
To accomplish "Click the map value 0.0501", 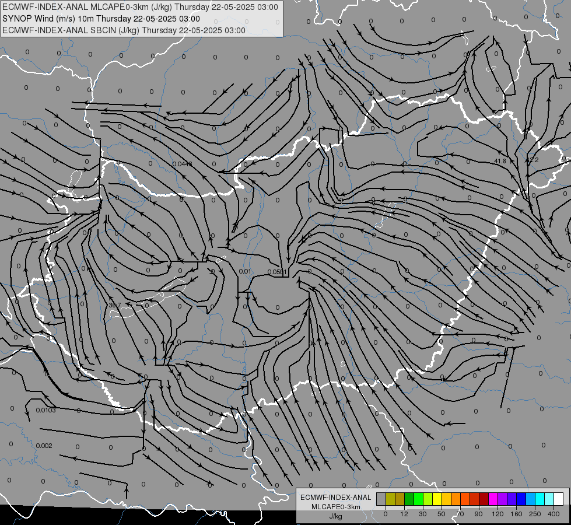I will coord(277,272).
